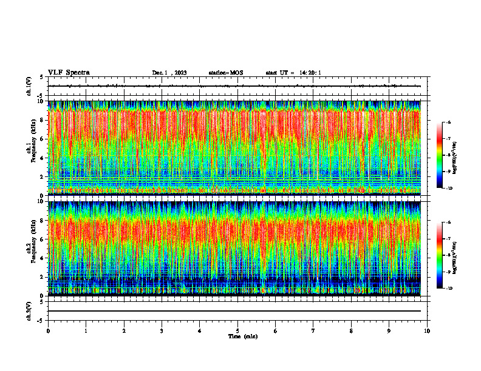Click the time axis tick label "4"
The image size is (481, 371).
[x=200, y=331]
